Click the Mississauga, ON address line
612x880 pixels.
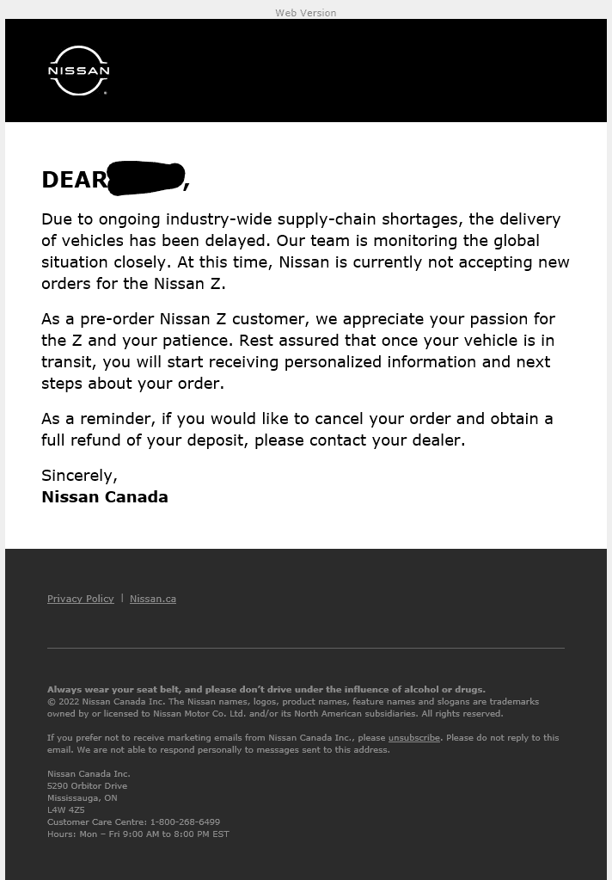[83, 797]
